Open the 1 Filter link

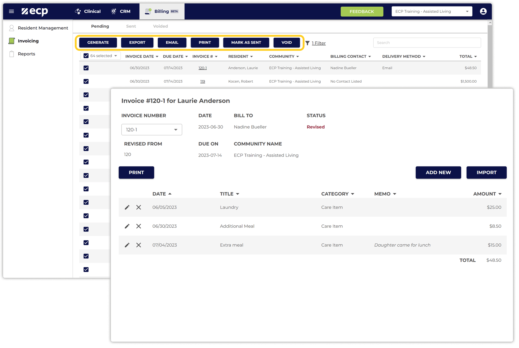point(319,43)
